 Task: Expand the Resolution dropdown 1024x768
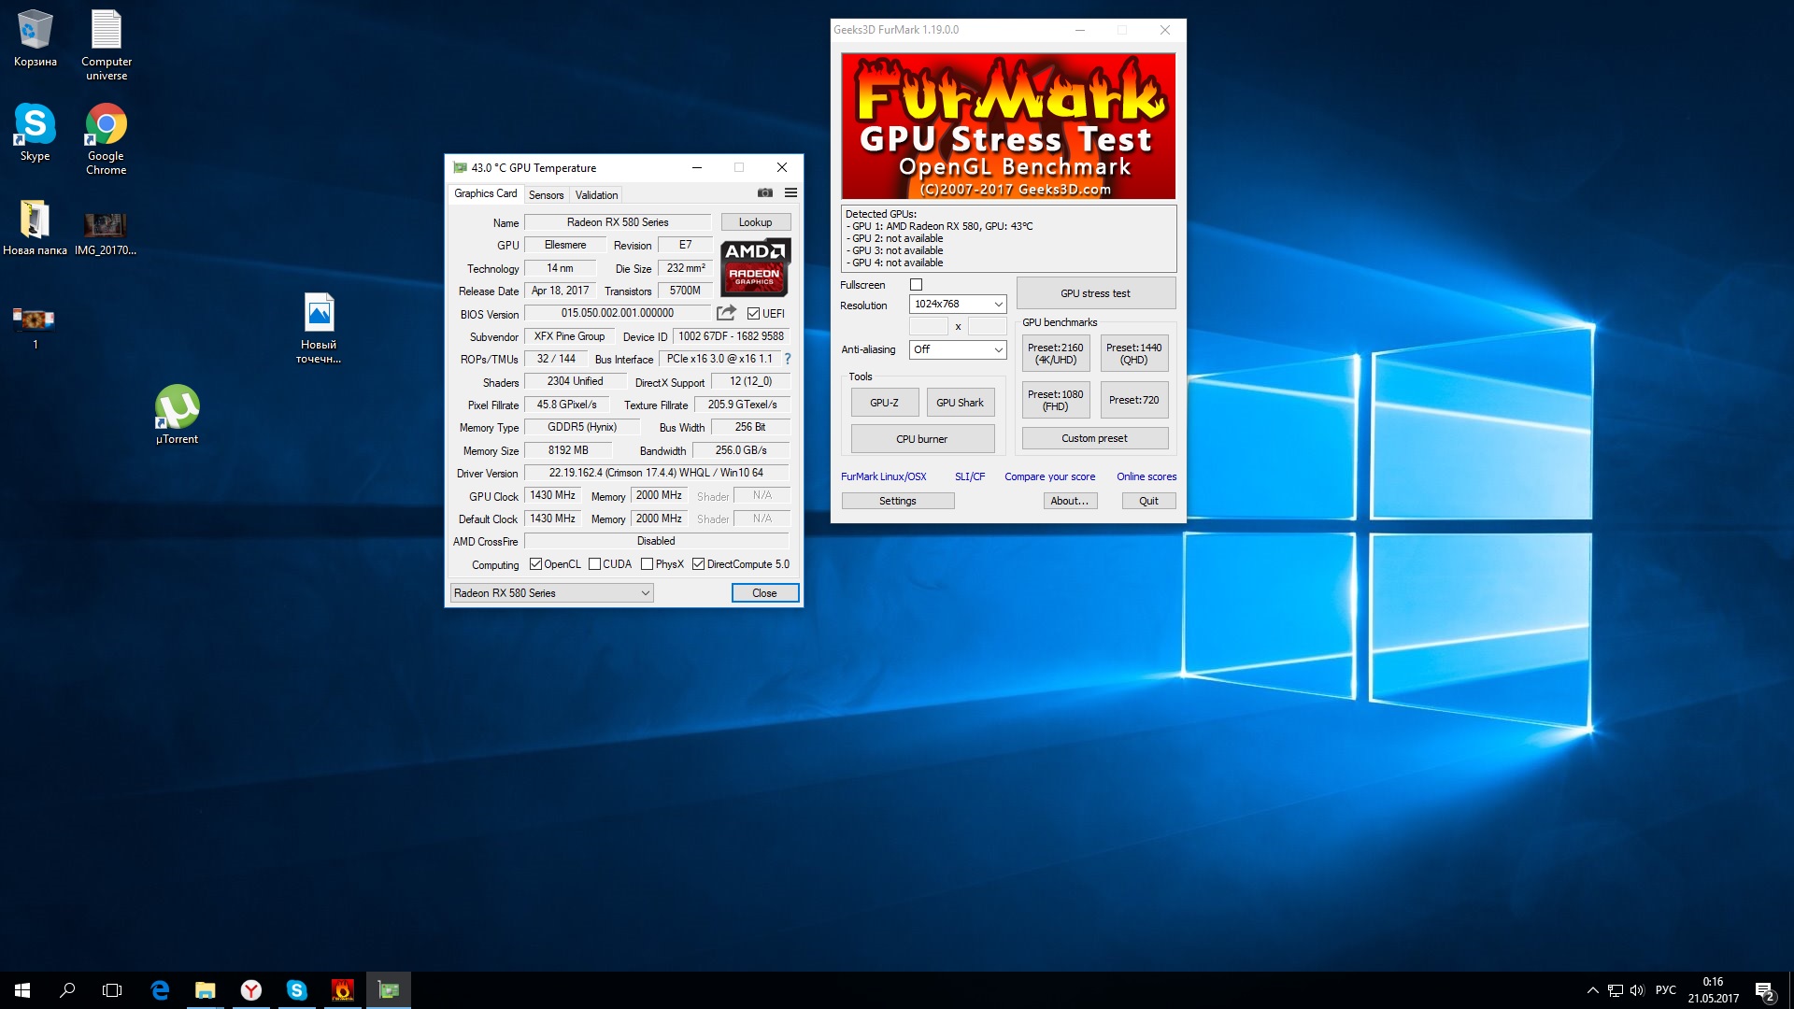[x=958, y=305]
